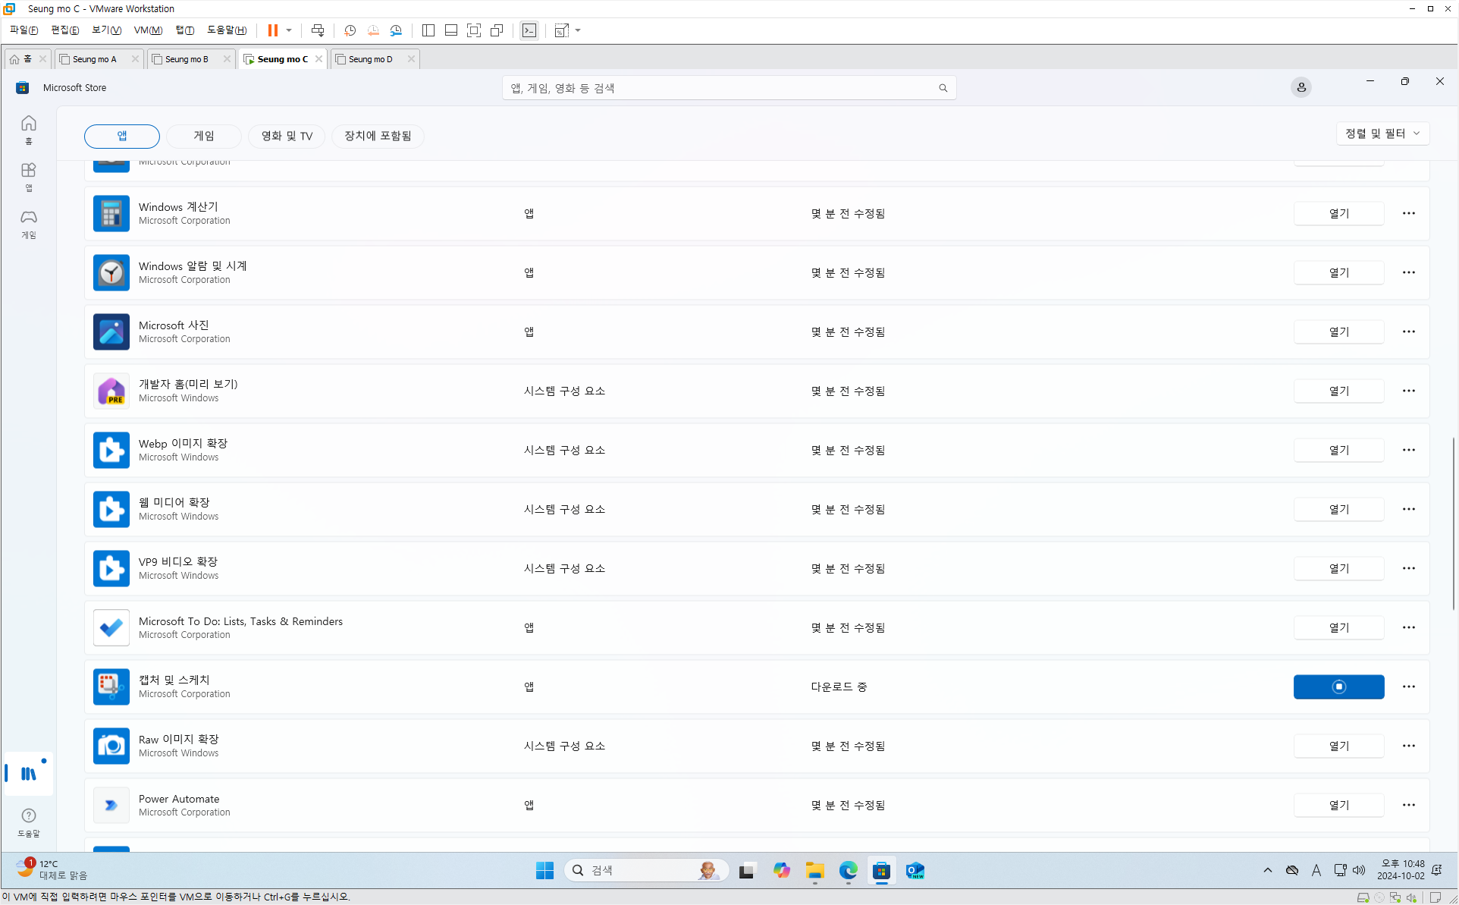Expand the 정렬 및 필터 dropdown
Viewport: 1459px width, 905px height.
[1382, 134]
